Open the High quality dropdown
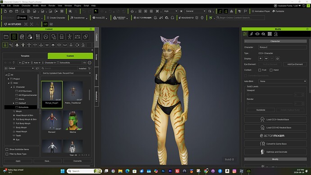The height and width of the screenshot is (175, 311). pyautogui.click(x=170, y=11)
